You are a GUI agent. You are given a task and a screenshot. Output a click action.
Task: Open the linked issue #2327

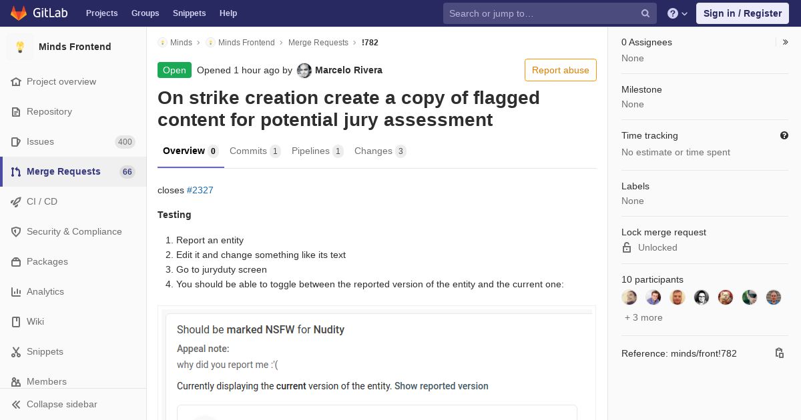(x=200, y=190)
